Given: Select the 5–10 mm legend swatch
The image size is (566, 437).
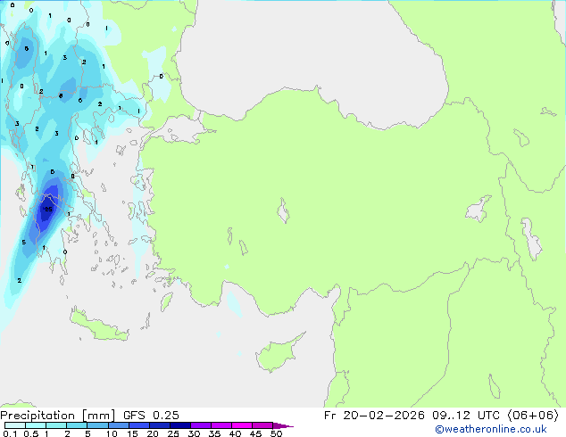Looking at the screenshot, I should (97, 425).
